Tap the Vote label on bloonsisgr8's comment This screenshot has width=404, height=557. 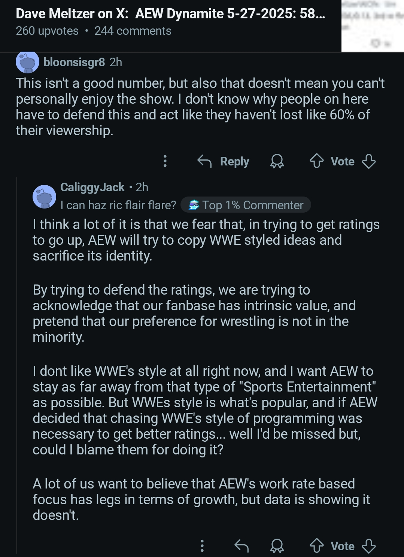(342, 161)
